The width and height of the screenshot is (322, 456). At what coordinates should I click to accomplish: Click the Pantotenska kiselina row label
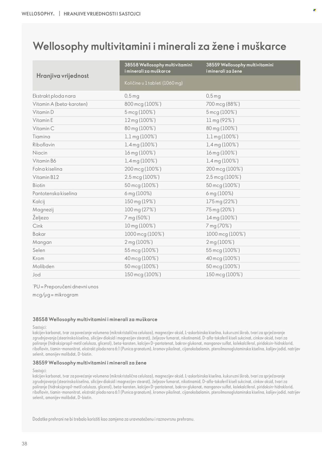(55, 193)
